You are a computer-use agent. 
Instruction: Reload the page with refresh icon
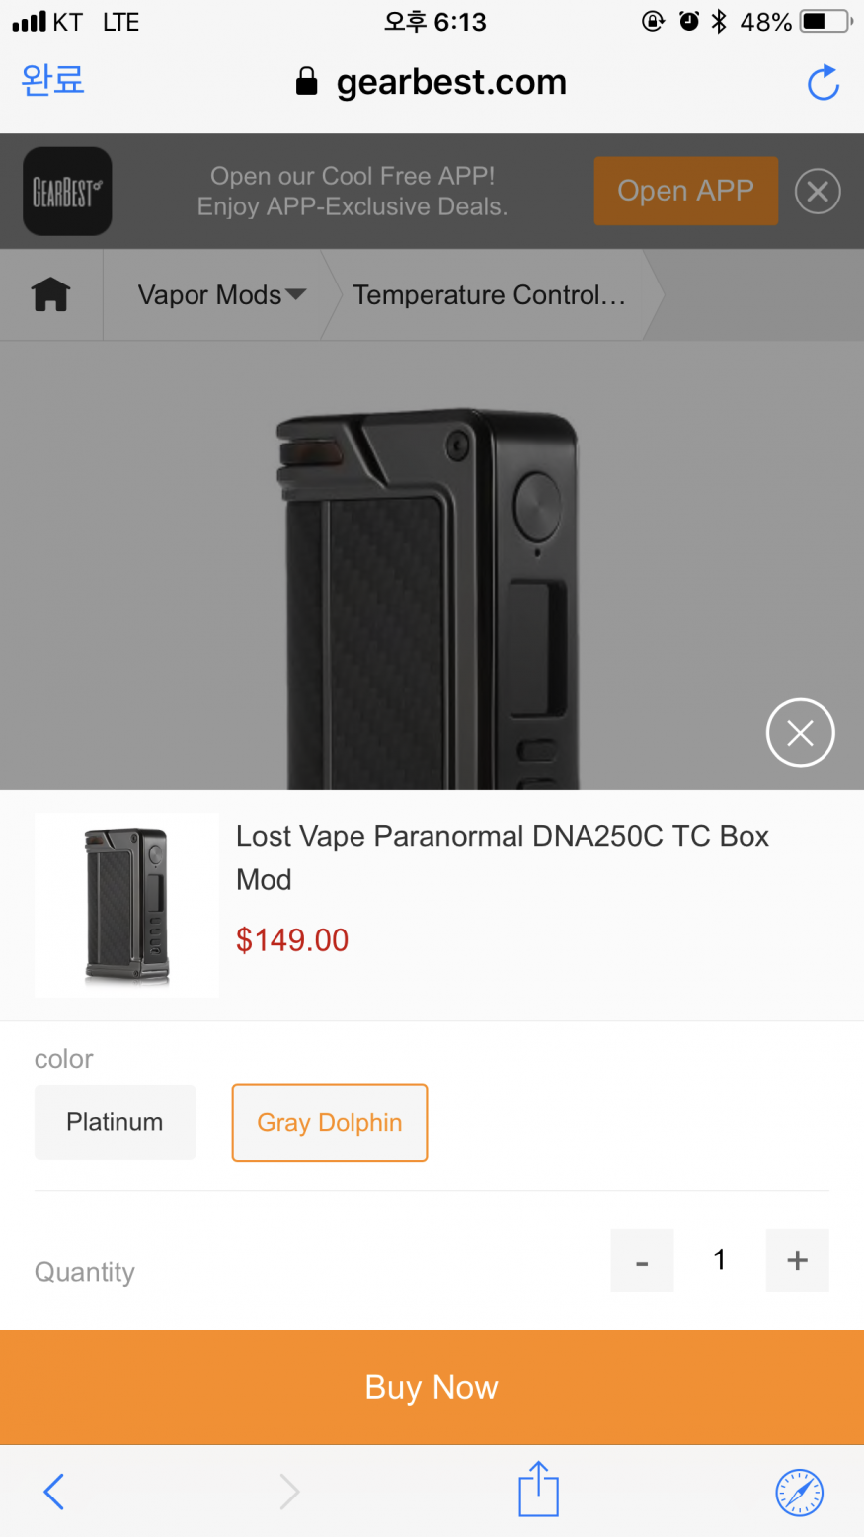click(x=823, y=83)
